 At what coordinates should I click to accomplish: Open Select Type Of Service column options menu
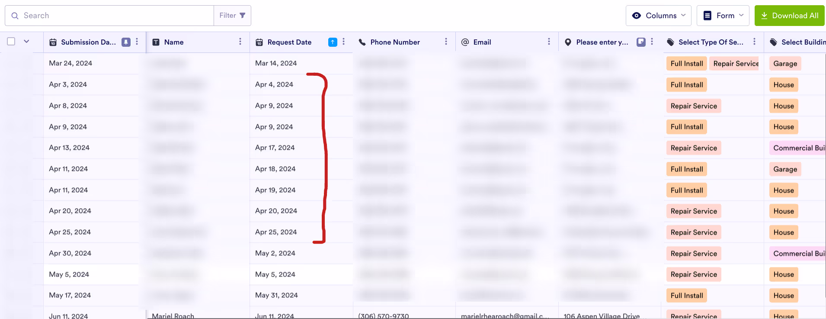(755, 42)
